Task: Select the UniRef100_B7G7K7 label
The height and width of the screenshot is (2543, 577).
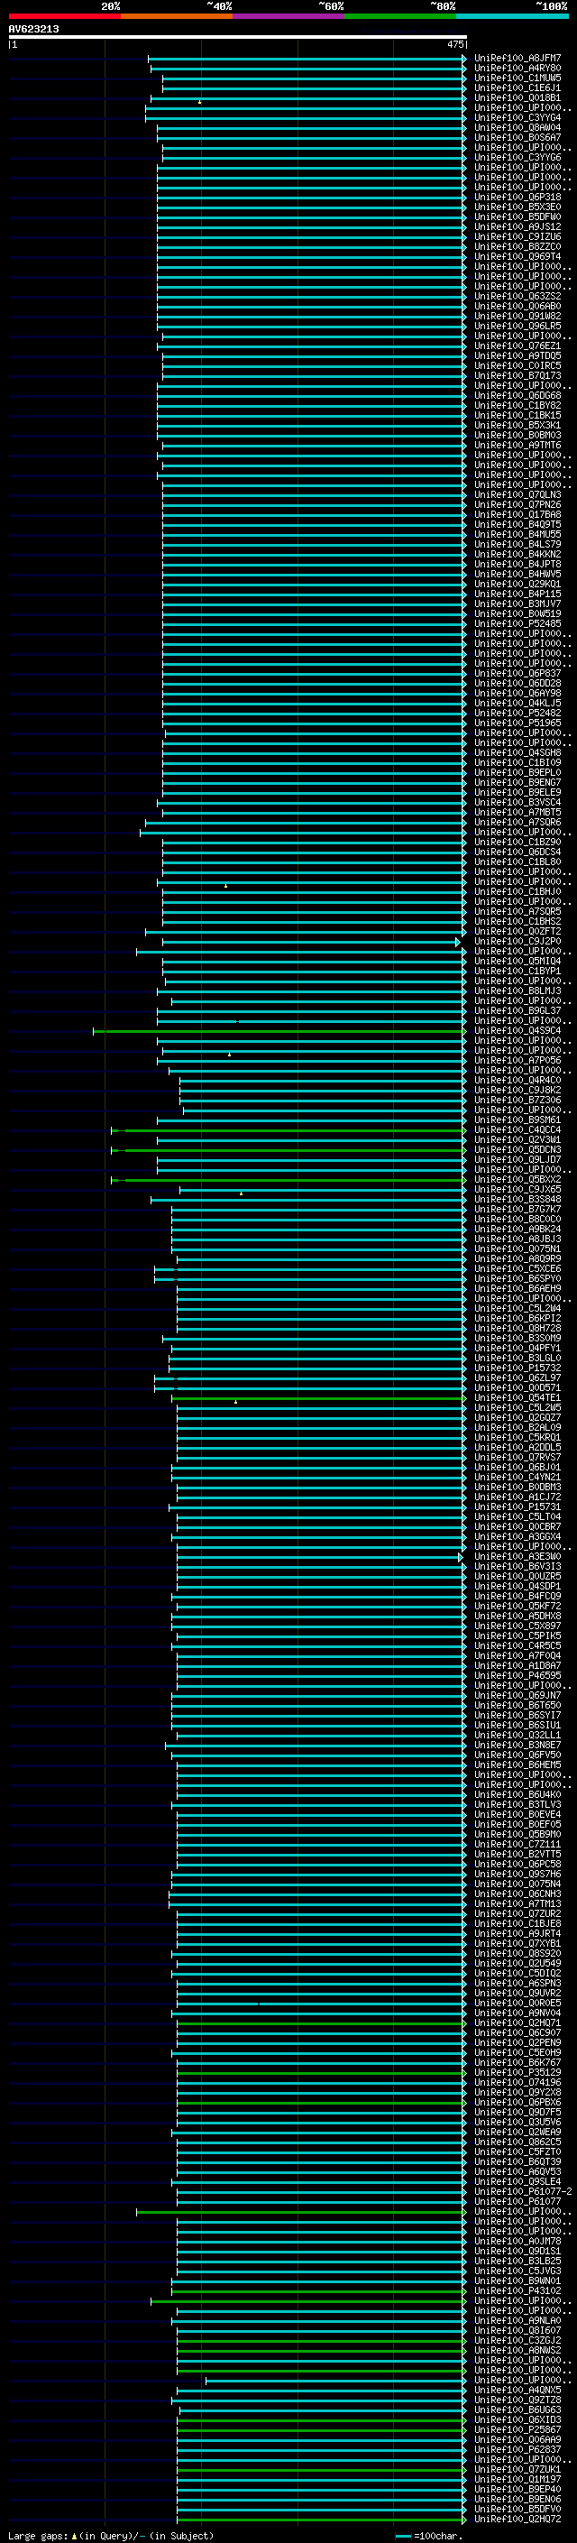Action: 517,1210
